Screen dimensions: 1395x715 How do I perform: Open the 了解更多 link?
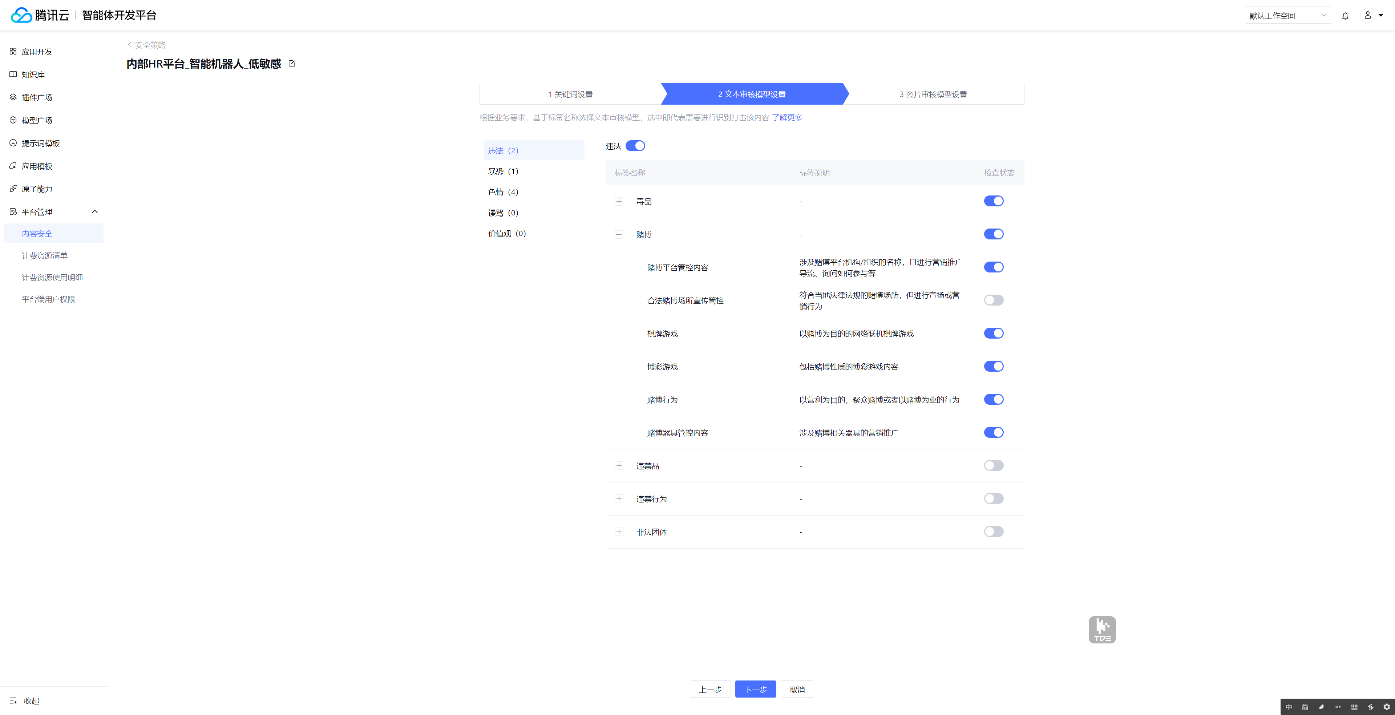(787, 118)
